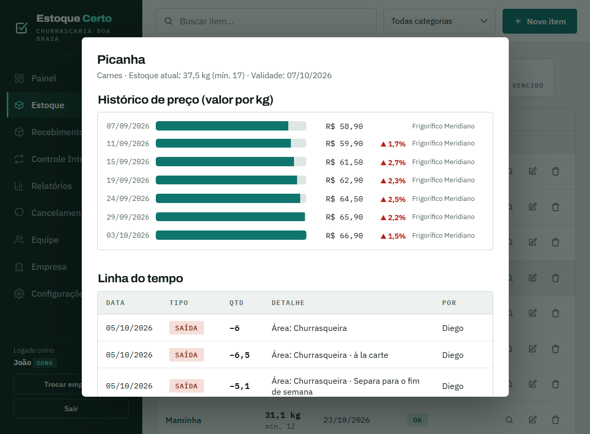The image size is (590, 434).
Task: Click 'Área: Churrasqueira · à la carte' detail
Action: pos(330,355)
